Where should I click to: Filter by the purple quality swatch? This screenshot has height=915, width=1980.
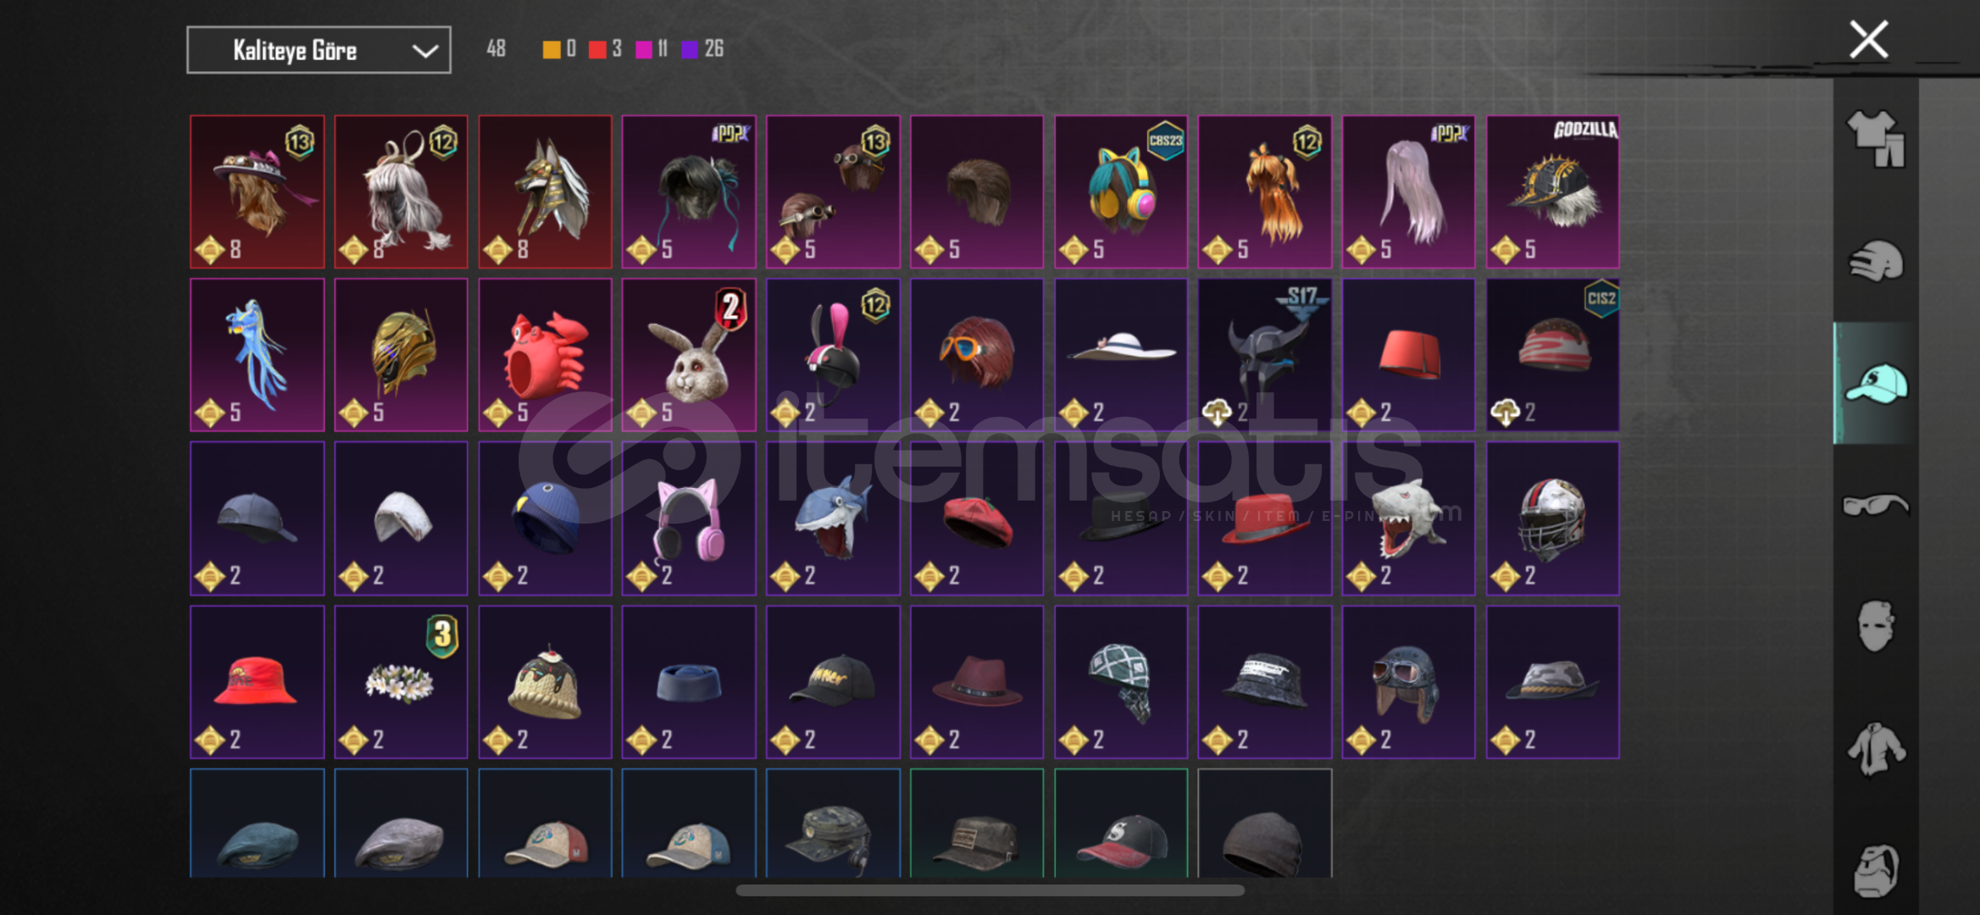[x=690, y=49]
